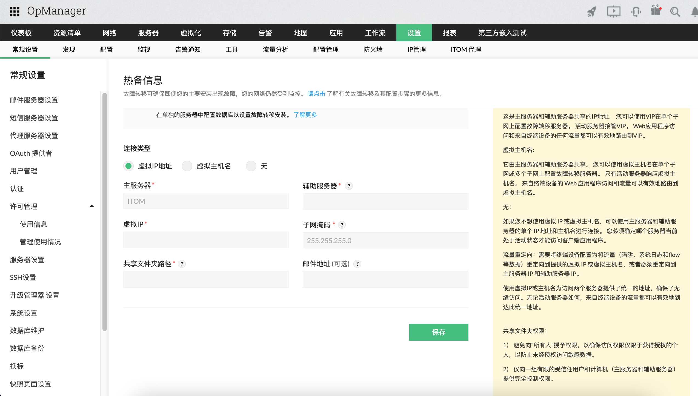Select the 虚拟IP地址 radio option
Screen dimensions: 698x396
pos(128,166)
